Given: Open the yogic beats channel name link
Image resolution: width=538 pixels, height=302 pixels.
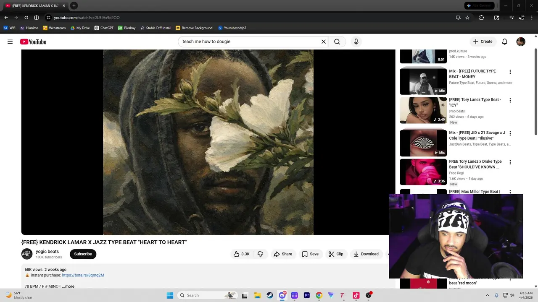Looking at the screenshot, I should coord(47,252).
